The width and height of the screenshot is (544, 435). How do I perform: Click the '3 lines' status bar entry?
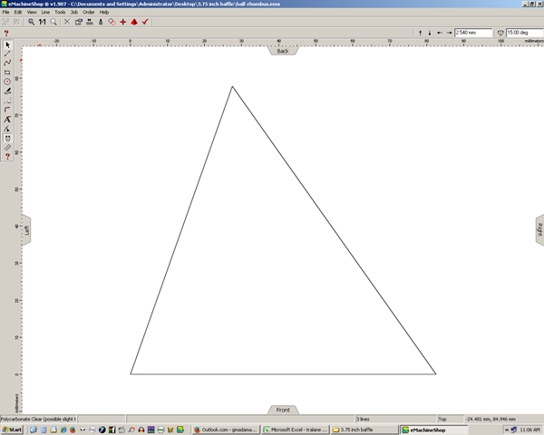click(363, 419)
